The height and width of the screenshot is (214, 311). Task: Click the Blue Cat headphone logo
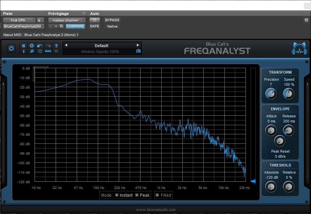[x=299, y=48]
